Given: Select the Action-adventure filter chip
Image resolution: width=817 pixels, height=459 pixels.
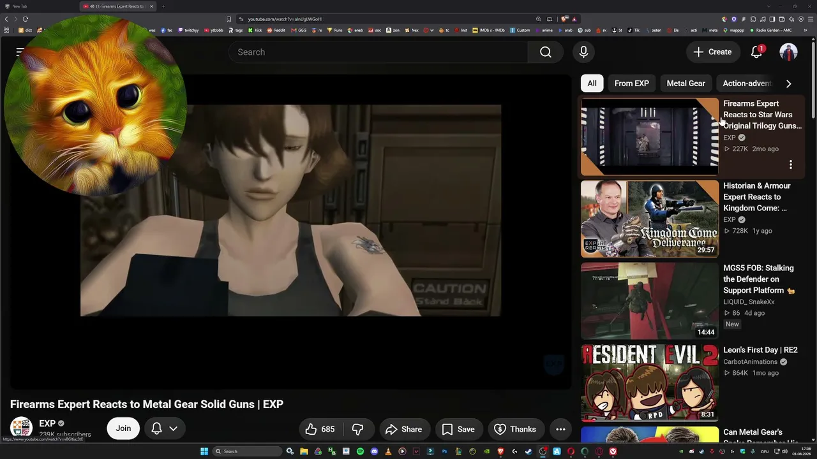Looking at the screenshot, I should click(747, 84).
